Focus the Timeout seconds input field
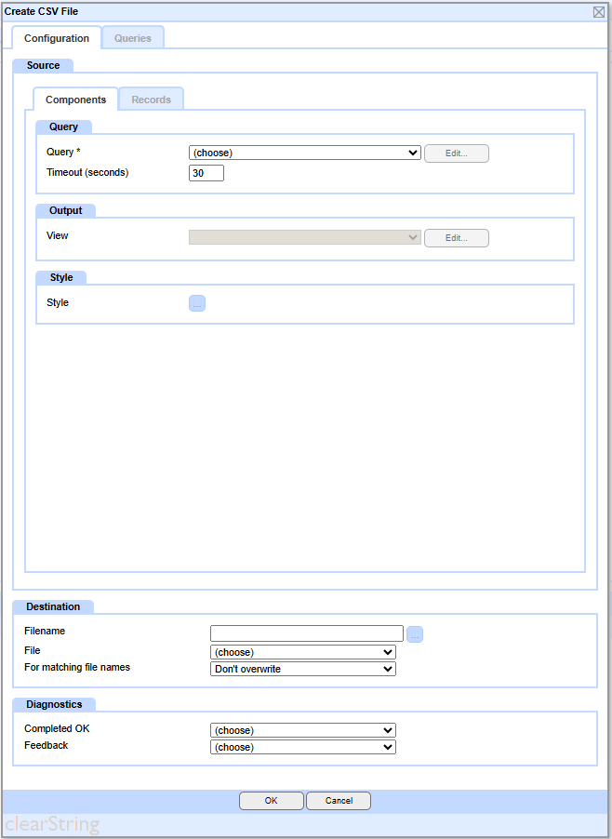This screenshot has width=612, height=839. (206, 173)
